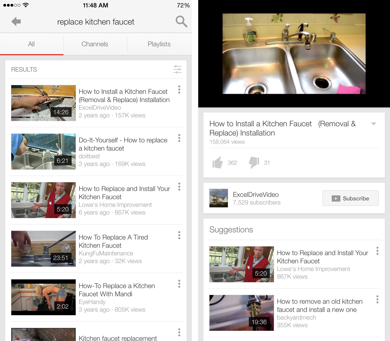Viewport: 390px width, 341px height.
Task: Tap the doitbest channel name
Action: coord(89,156)
